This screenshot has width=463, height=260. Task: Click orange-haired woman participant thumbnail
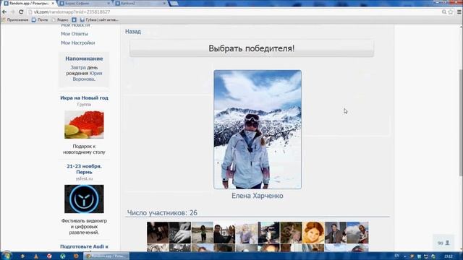(313, 233)
